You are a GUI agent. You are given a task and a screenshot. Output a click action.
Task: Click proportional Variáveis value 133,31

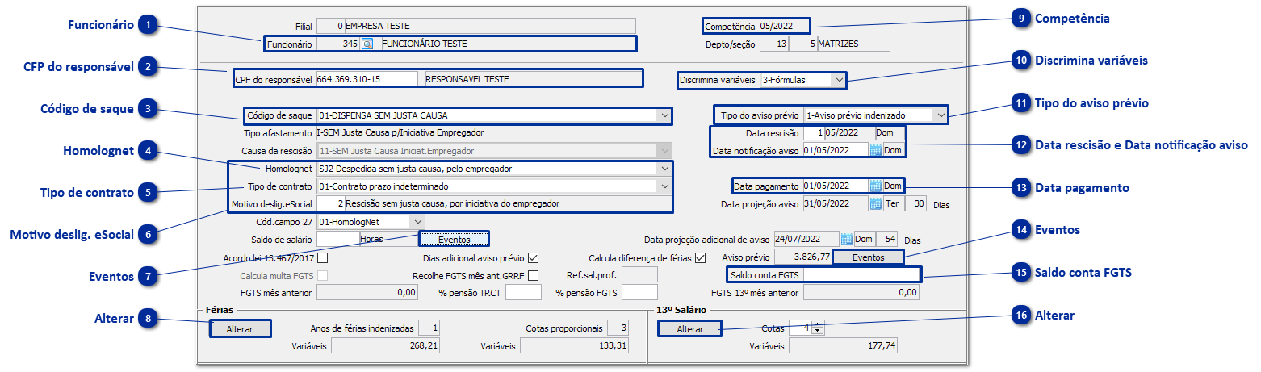[x=575, y=345]
